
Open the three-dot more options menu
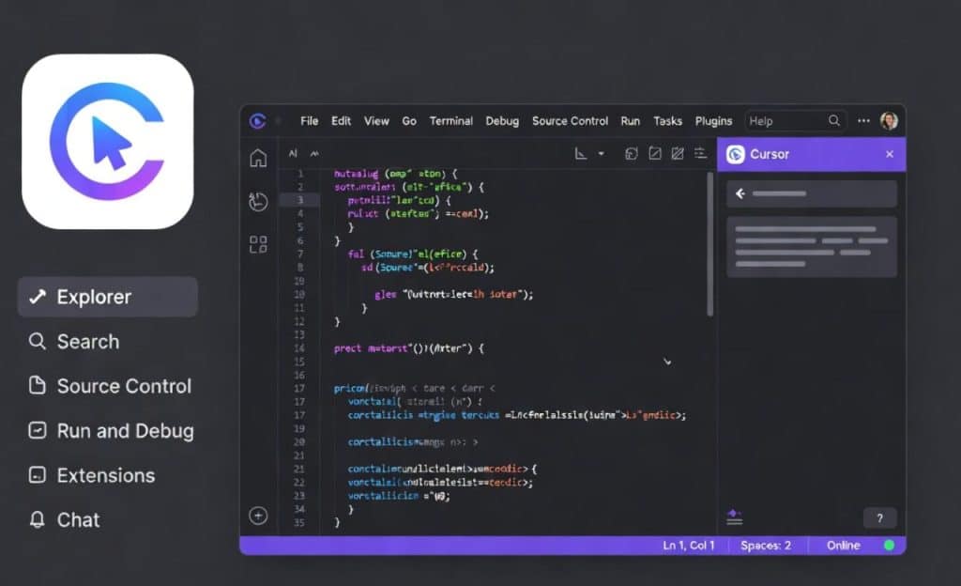point(863,121)
